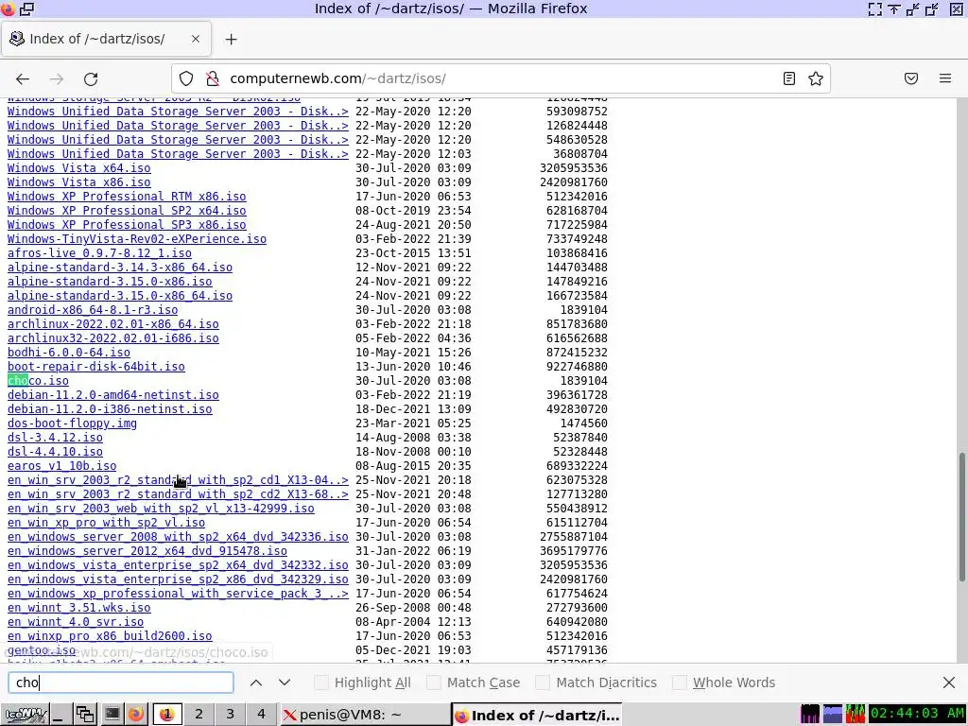Save page to Pocket

click(911, 78)
